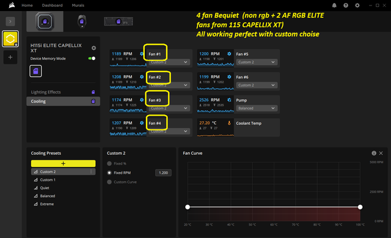Click the 1189 RPM reading for Fan #1
This screenshot has width=391, height=238.
[x=122, y=54]
